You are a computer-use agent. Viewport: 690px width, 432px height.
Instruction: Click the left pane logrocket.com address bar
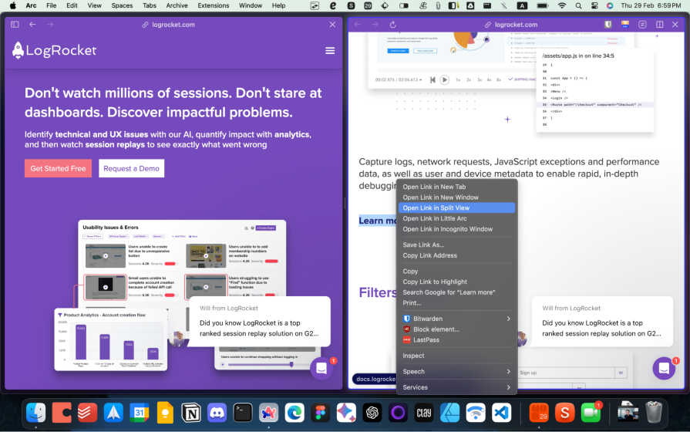click(x=168, y=25)
